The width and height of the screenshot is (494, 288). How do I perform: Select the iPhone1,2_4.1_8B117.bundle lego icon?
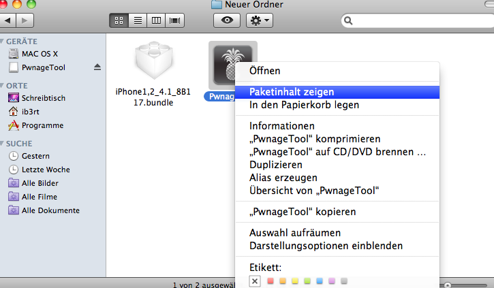pos(154,61)
